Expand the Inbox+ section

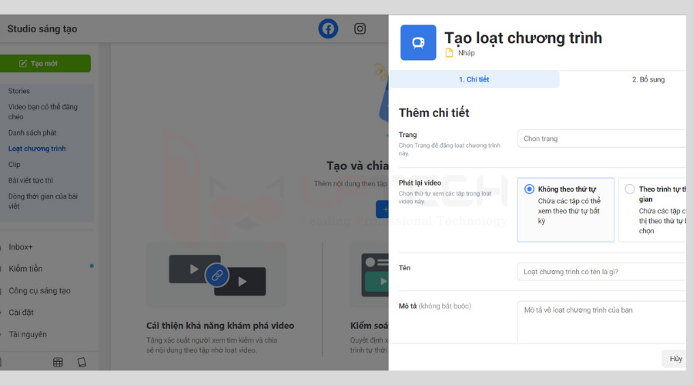click(21, 247)
